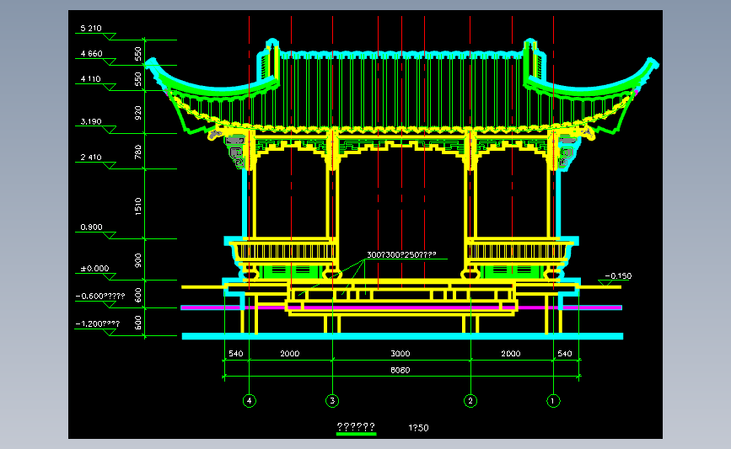Select the 2000 dimension beside axis 1
731x449 pixels.
tap(511, 354)
